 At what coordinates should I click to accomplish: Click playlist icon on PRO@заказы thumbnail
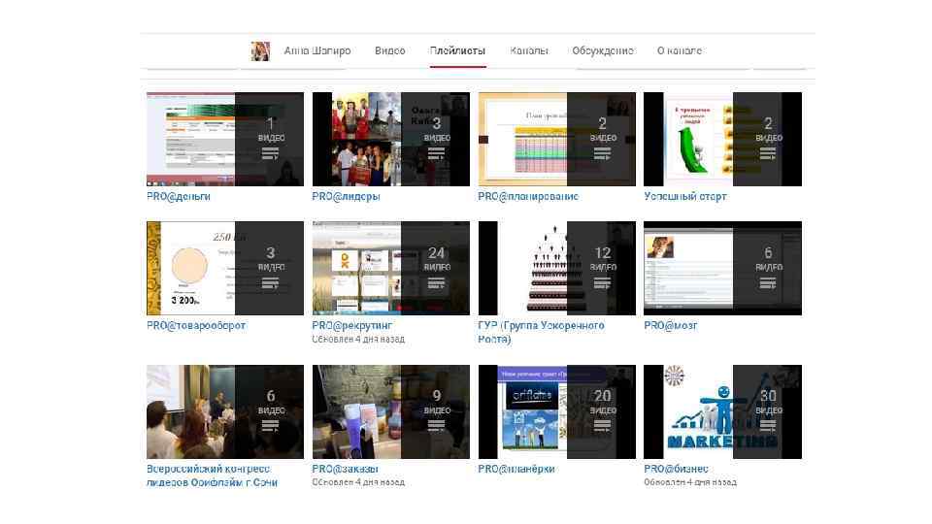[x=436, y=426]
